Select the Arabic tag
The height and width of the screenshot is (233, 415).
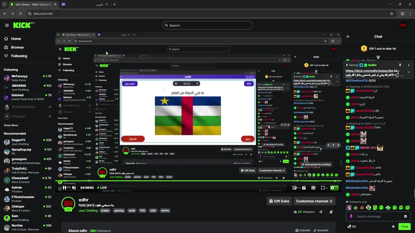click(x=105, y=211)
